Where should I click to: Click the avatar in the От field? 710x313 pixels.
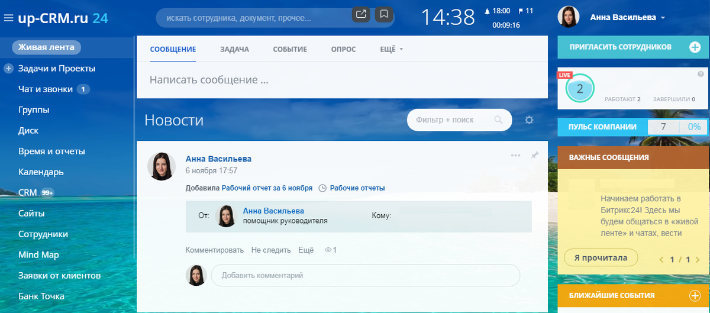(x=227, y=216)
